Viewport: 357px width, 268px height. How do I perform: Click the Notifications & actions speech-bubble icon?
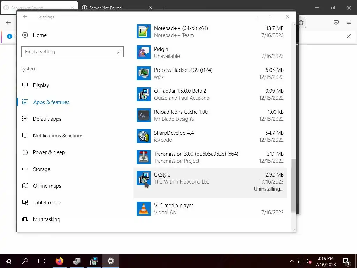coord(25,136)
